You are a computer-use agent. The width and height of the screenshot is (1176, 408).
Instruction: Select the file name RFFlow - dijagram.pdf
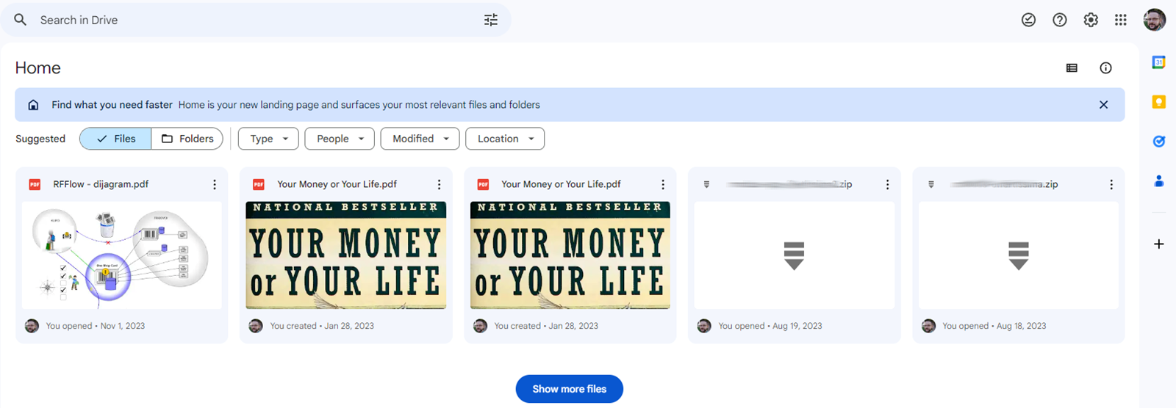point(101,184)
